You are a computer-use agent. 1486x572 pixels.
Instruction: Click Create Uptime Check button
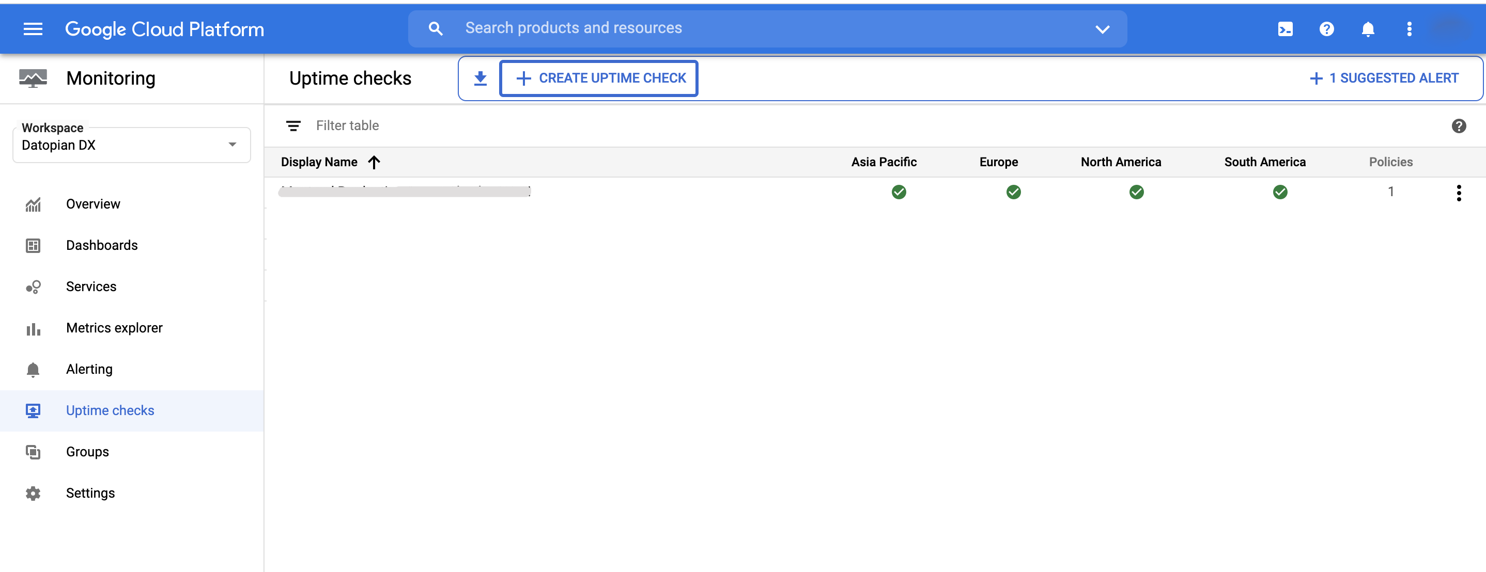pyautogui.click(x=599, y=78)
